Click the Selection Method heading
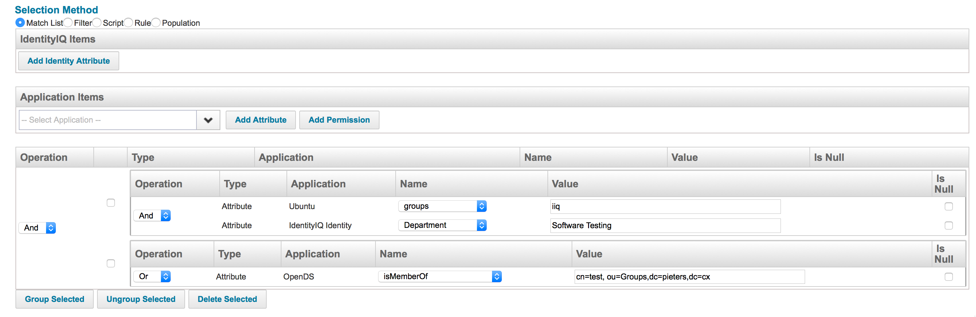The height and width of the screenshot is (317, 976). pyautogui.click(x=56, y=10)
